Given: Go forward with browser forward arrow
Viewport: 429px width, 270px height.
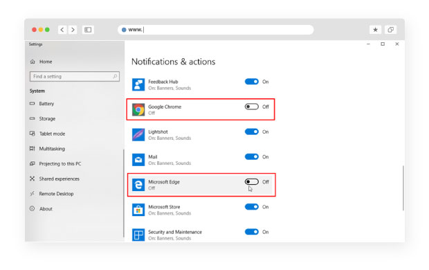Looking at the screenshot, I should 73,30.
